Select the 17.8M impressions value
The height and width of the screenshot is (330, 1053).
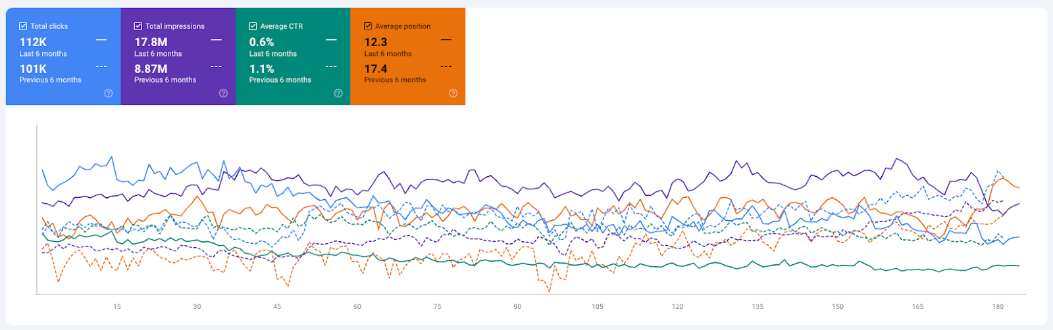click(x=151, y=42)
